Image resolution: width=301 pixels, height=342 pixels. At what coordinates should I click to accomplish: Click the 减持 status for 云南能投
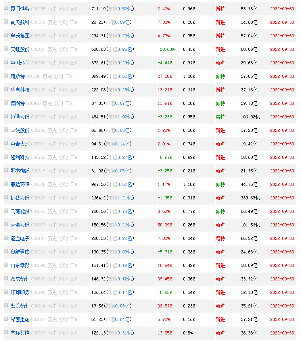pyautogui.click(x=220, y=212)
